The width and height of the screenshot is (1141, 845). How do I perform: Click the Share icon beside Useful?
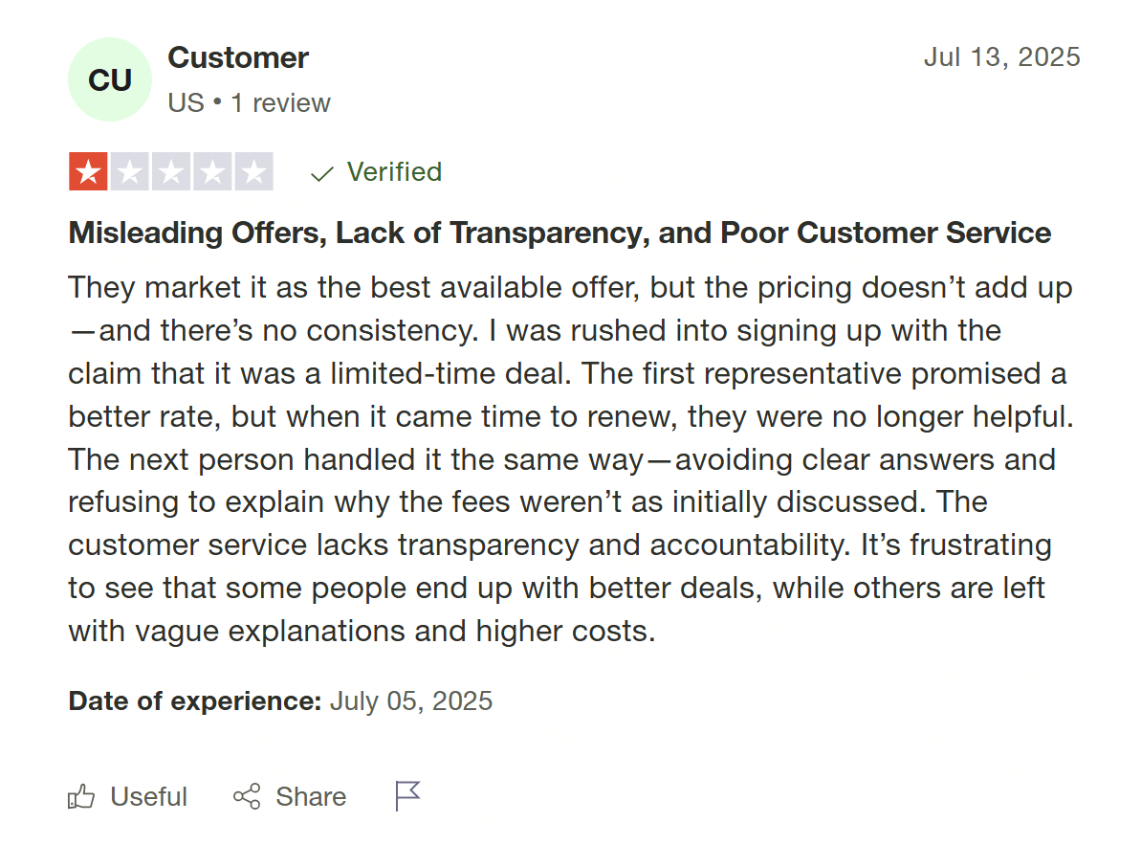pyautogui.click(x=247, y=796)
